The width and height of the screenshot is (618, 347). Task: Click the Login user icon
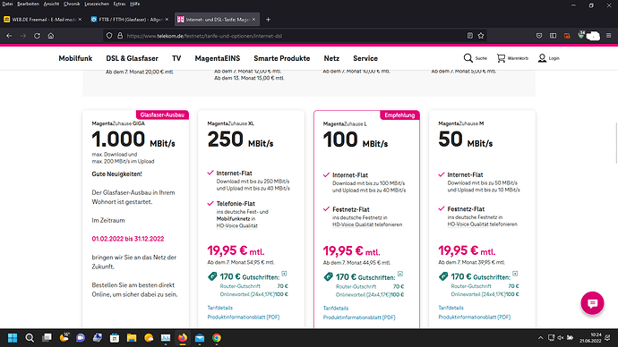[x=543, y=58]
